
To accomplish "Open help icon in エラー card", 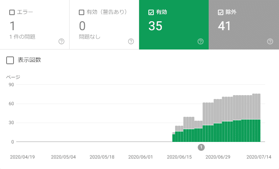I will coord(61,41).
